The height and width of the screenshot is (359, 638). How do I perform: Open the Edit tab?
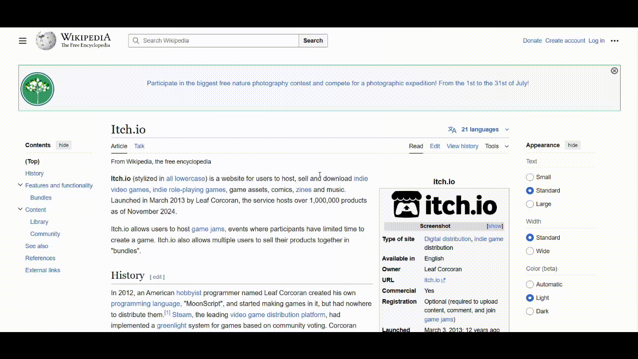click(435, 146)
